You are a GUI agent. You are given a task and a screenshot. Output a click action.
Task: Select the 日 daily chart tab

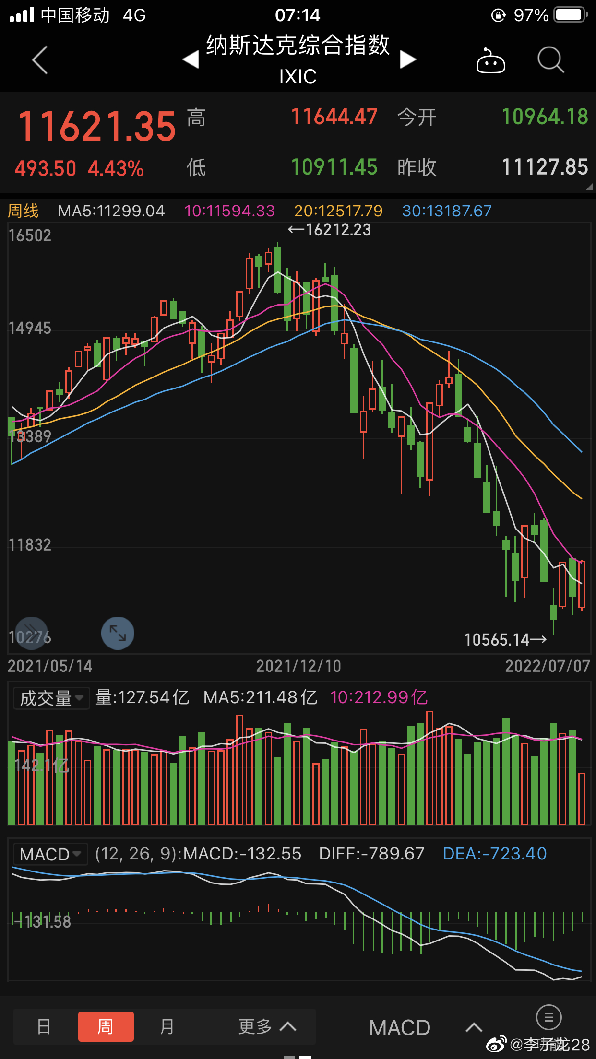tap(44, 1026)
